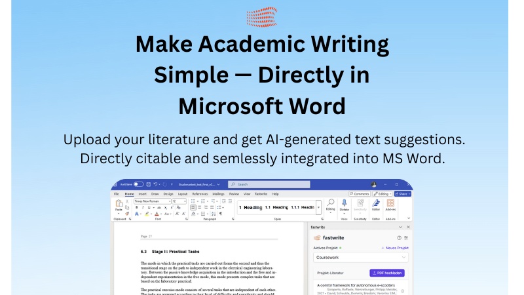524x295 pixels.
Task: Expand the Styles gallery arrow
Action: pos(319,207)
